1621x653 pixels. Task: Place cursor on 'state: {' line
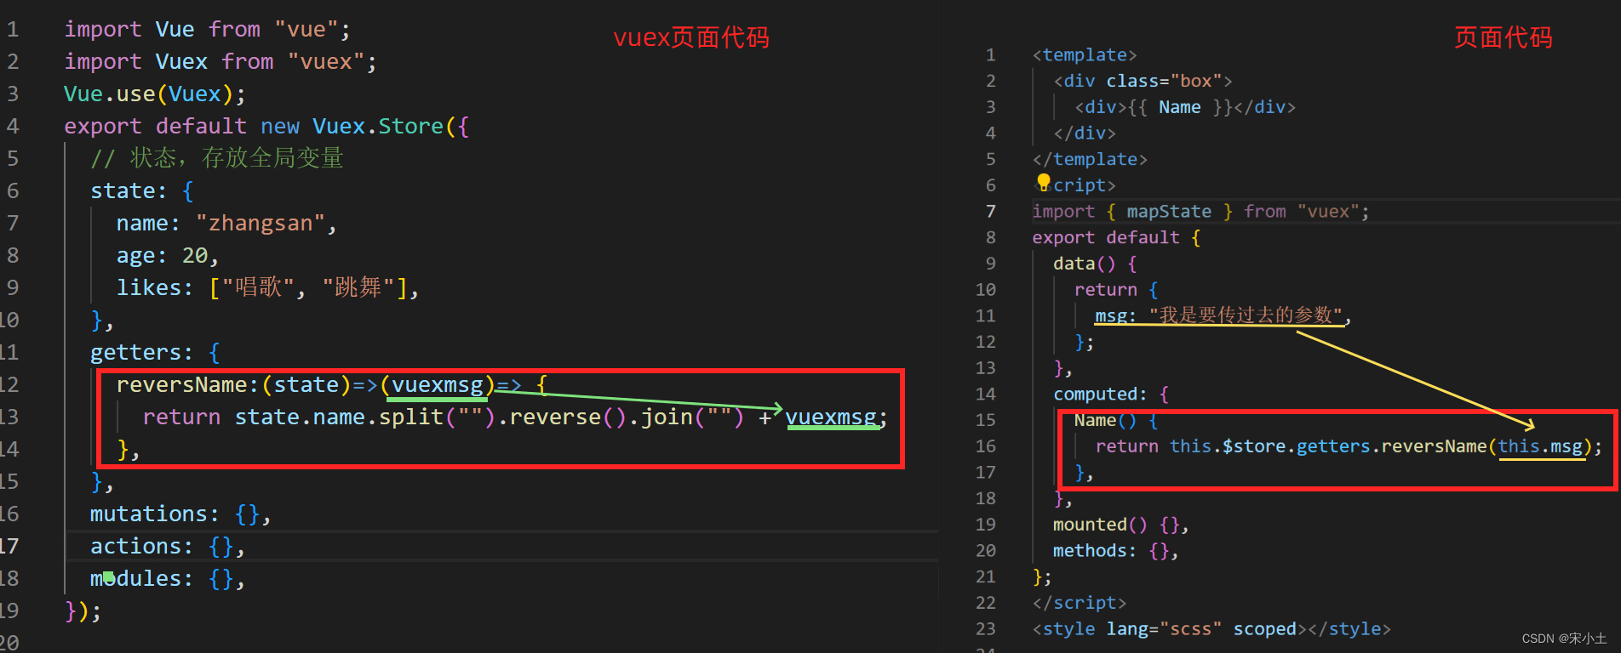click(x=142, y=191)
